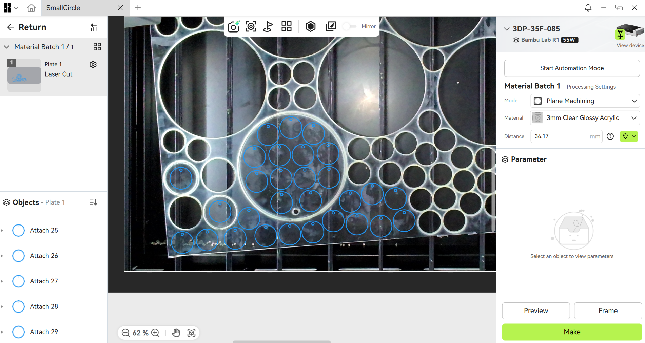This screenshot has width=645, height=343.
Task: Click the Bambu Lab R1 device label
Action: click(x=540, y=40)
